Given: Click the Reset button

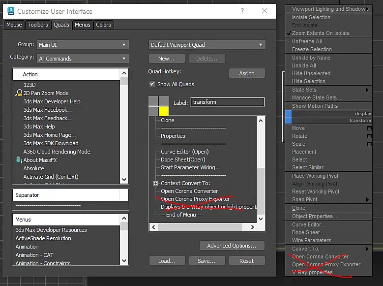Looking at the screenshot, I should click(247, 261).
